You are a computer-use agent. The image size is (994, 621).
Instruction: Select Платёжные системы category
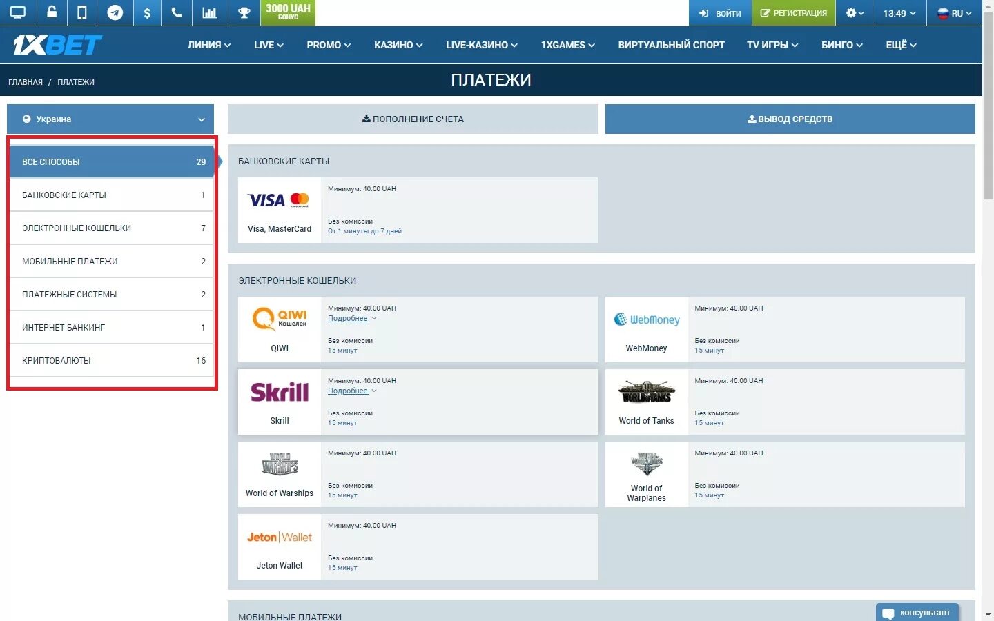111,294
